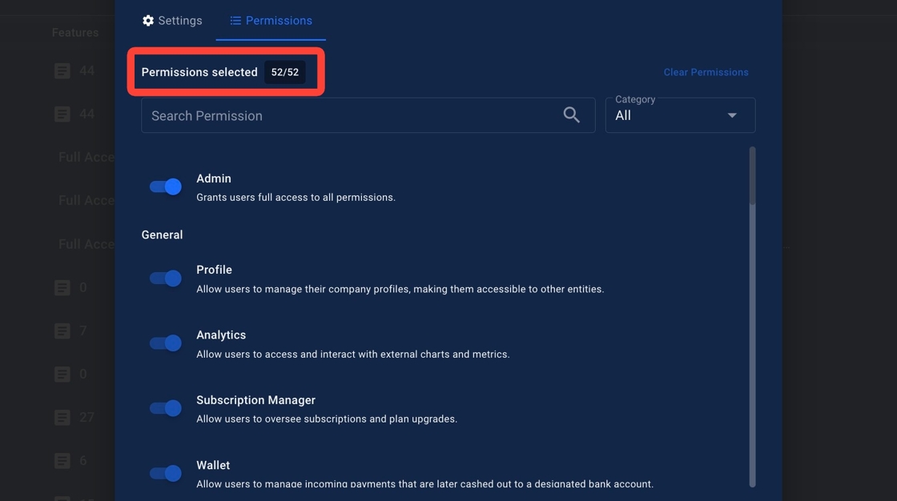Click the permissions list scrollbar
The height and width of the screenshot is (501, 897).
point(752,317)
